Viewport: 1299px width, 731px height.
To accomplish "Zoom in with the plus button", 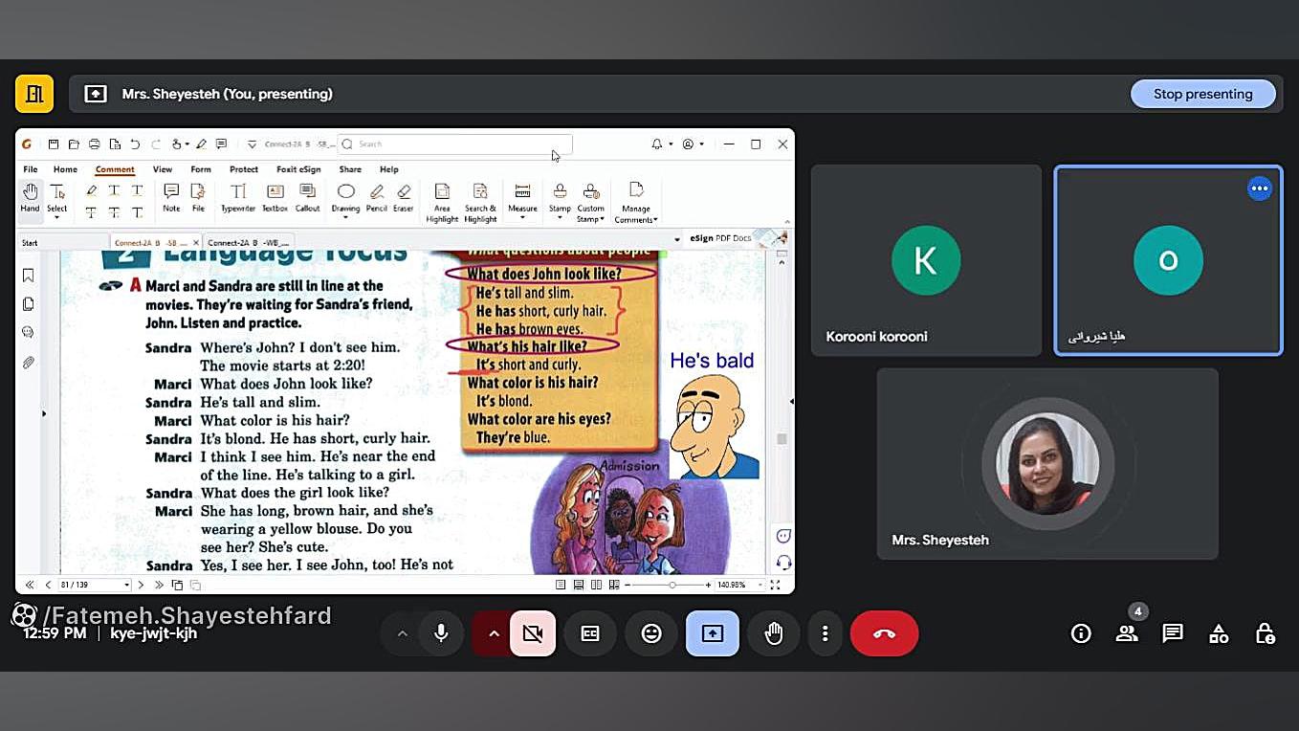I will coord(708,585).
